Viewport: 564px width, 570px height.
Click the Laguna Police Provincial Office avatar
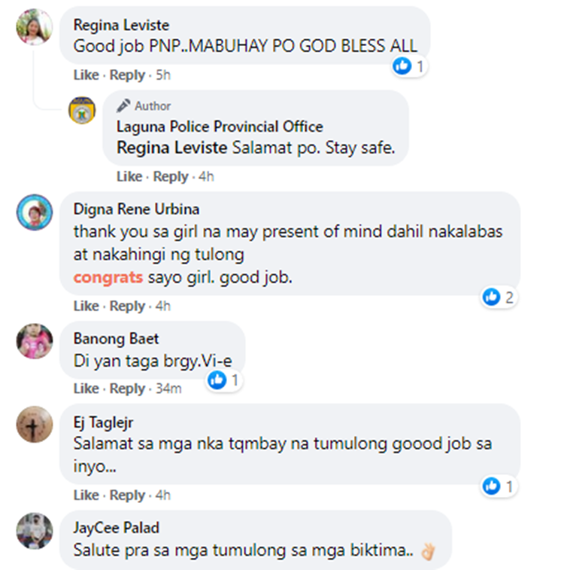pos(82,110)
